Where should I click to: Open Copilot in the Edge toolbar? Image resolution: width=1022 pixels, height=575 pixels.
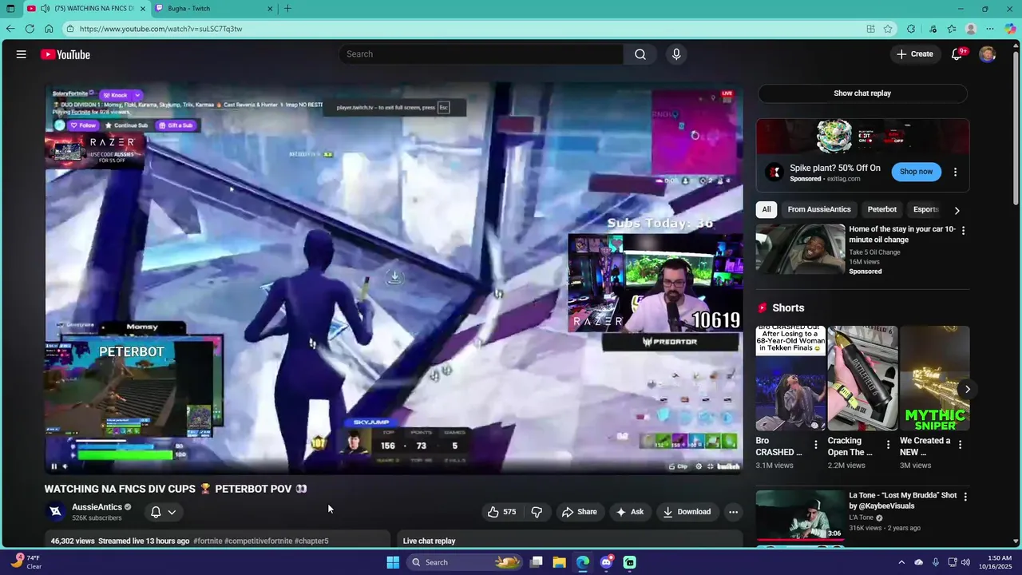click(1010, 29)
